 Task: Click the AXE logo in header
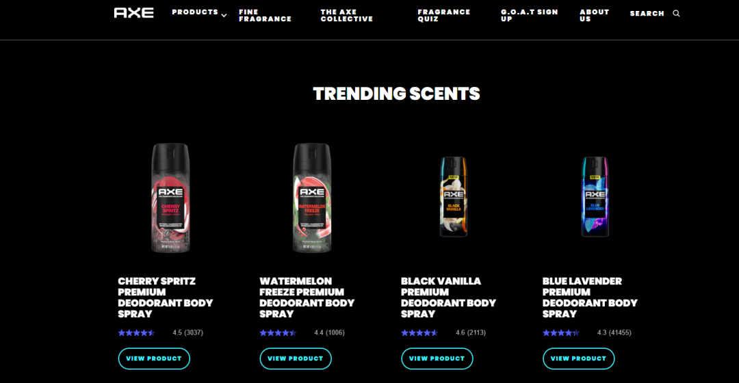click(134, 13)
